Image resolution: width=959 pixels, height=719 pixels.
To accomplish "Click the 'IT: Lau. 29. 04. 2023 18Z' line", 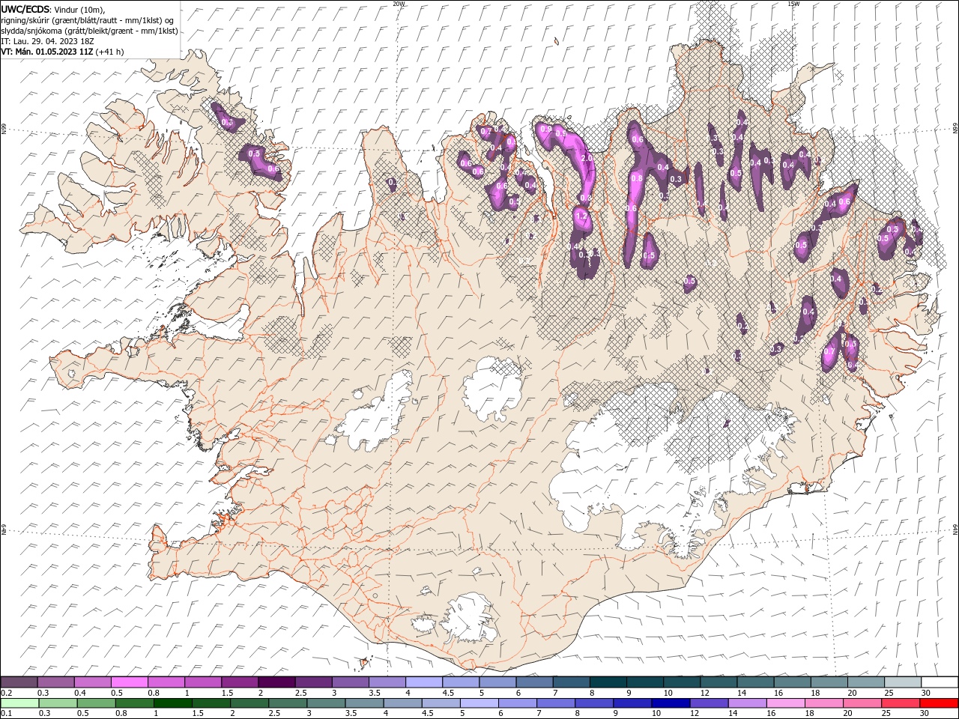I will [47, 41].
